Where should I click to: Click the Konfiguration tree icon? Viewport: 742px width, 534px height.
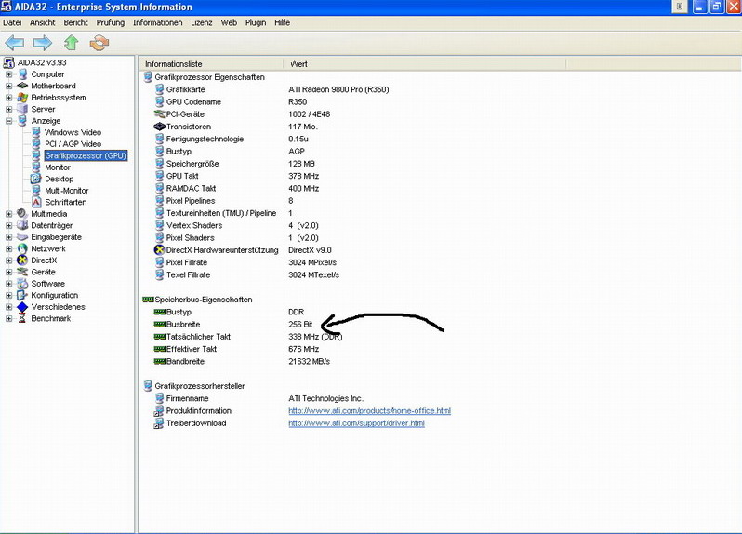pos(22,295)
